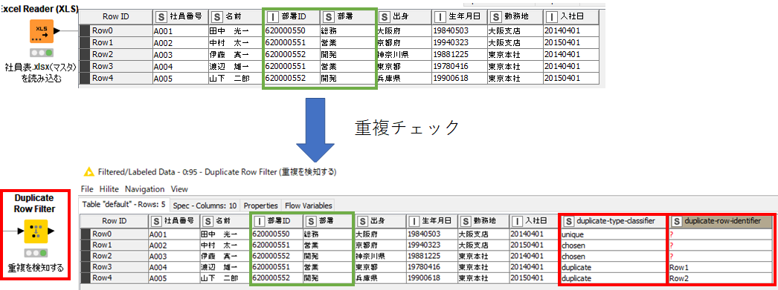Screen dimensions: 778x290
Task: Switch to the Properties tab
Action: point(260,205)
